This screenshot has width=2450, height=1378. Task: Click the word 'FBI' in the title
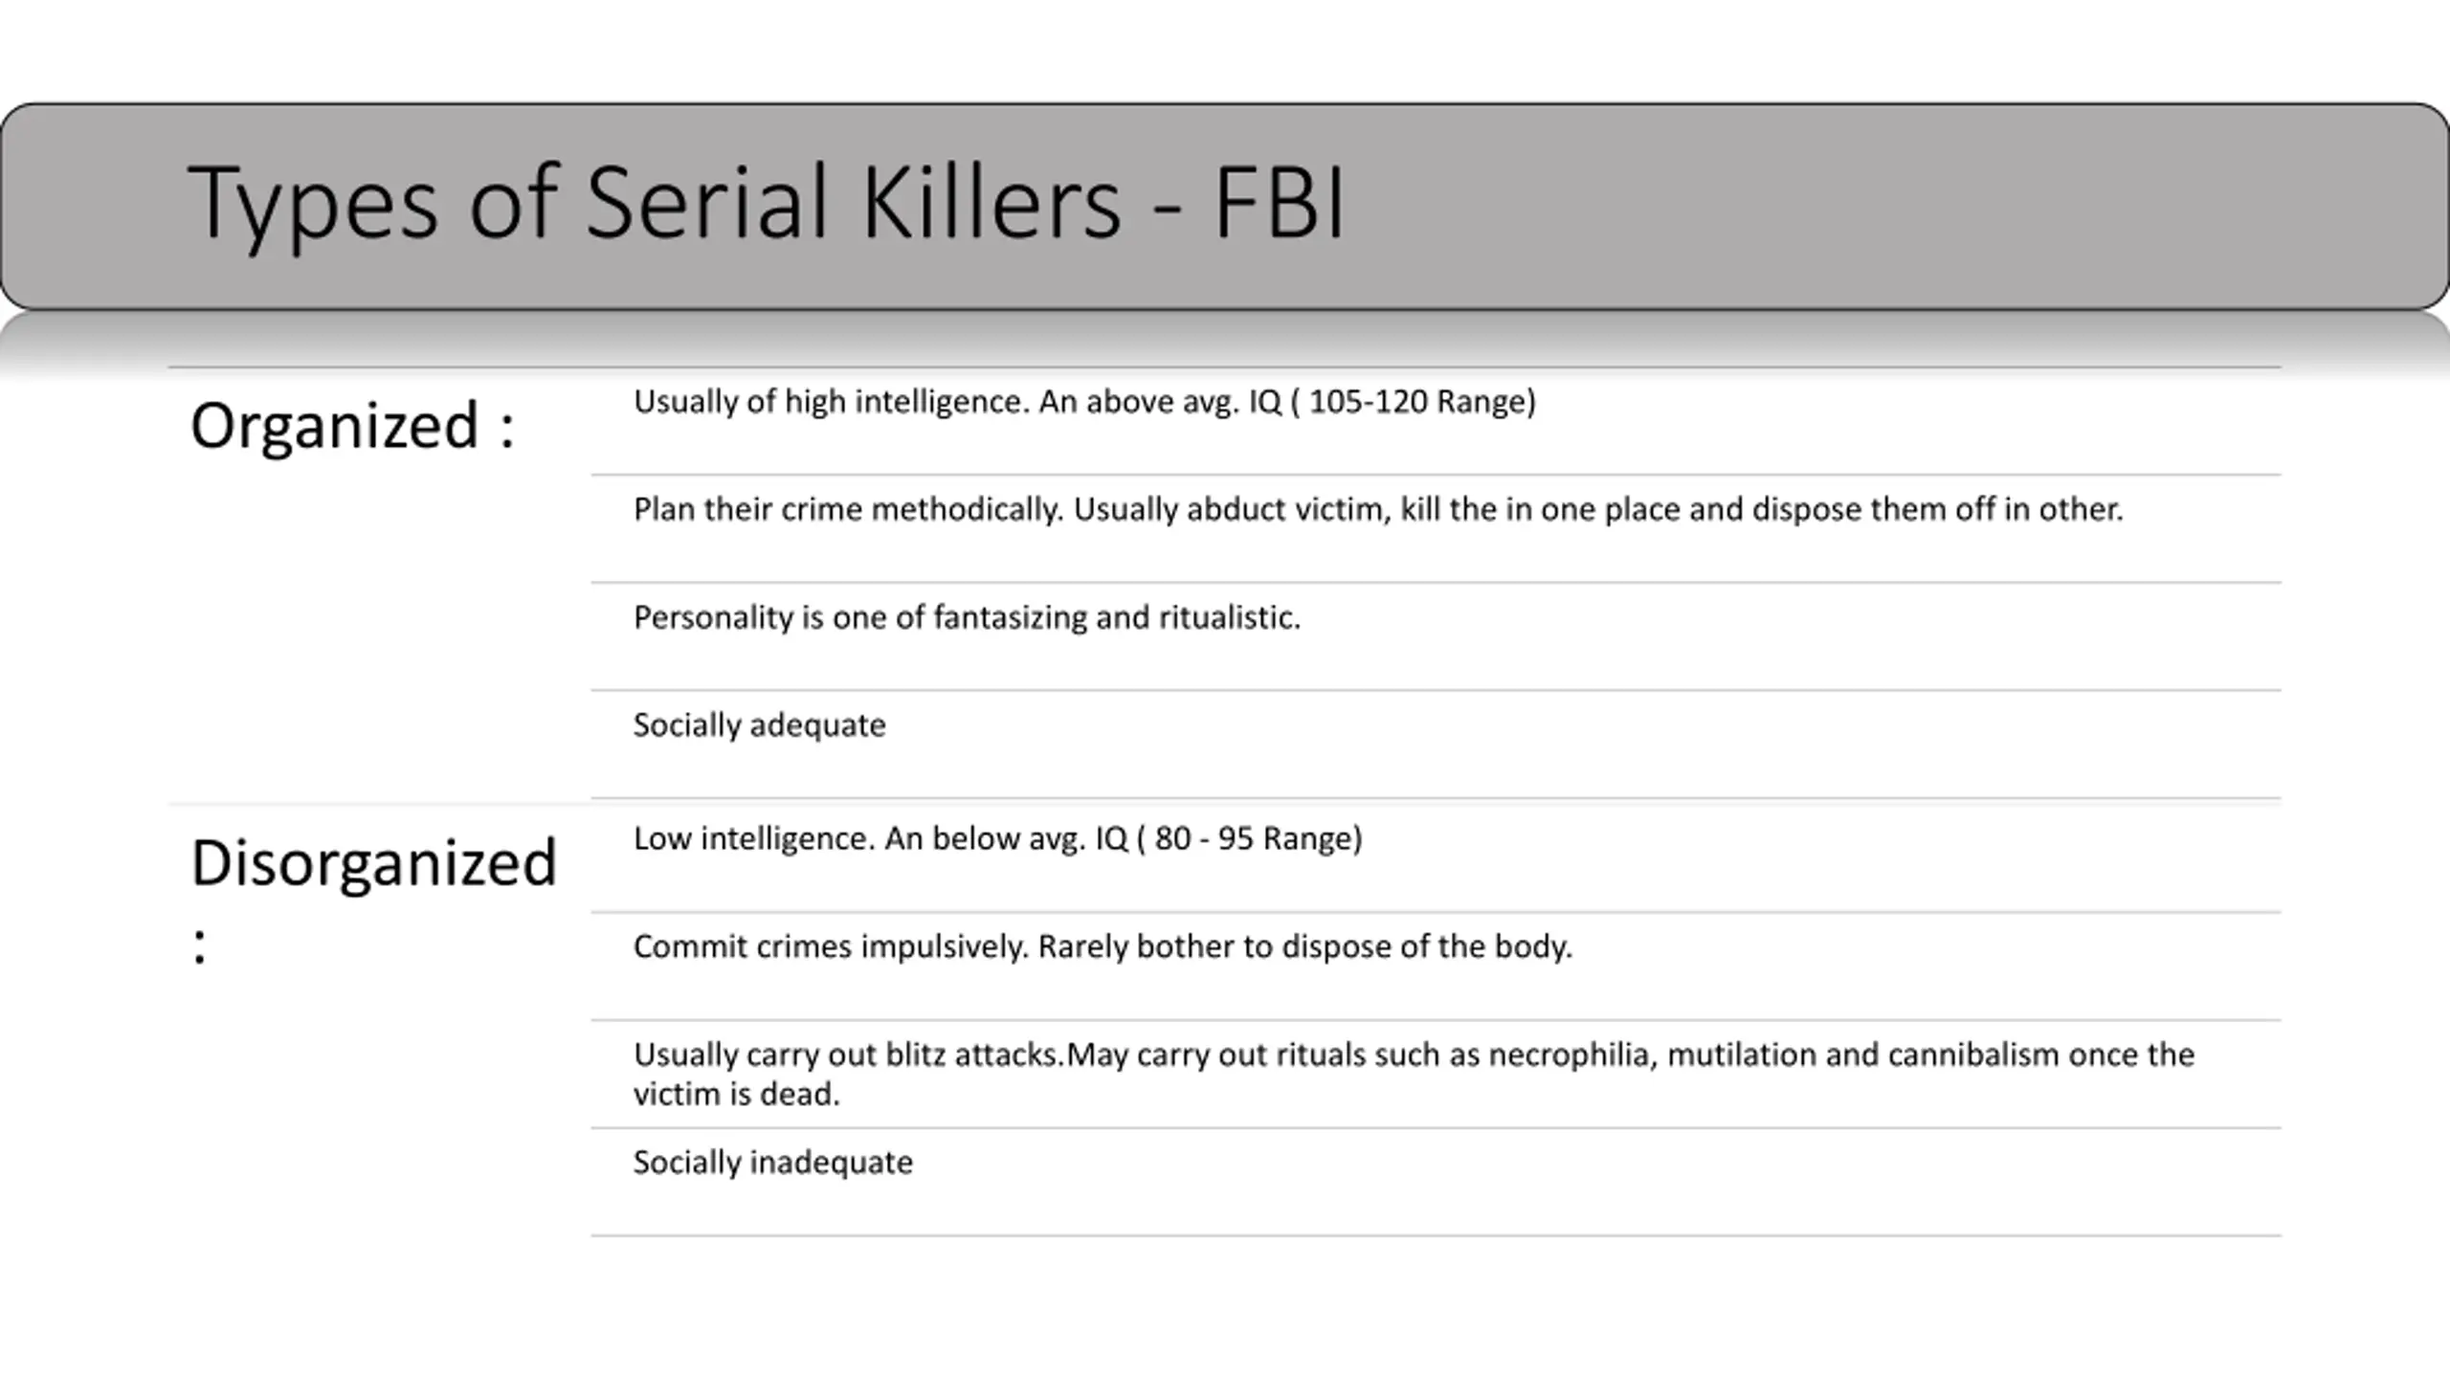pos(1280,203)
